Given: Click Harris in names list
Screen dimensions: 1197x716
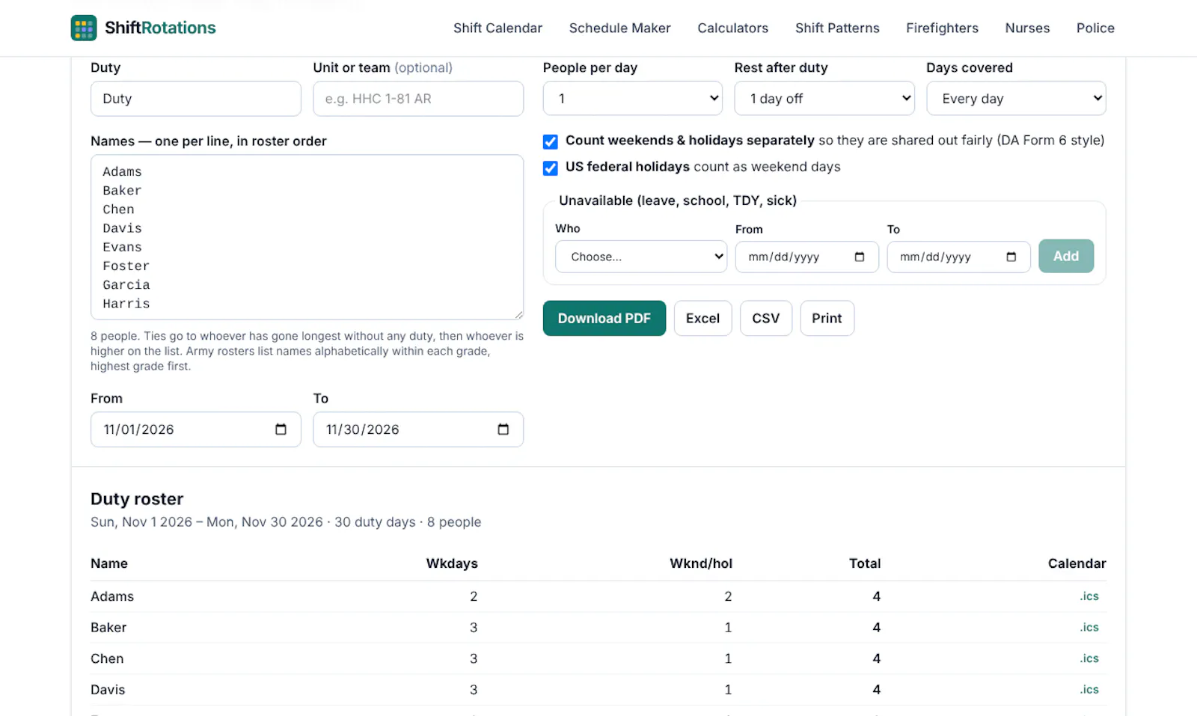Looking at the screenshot, I should tap(126, 304).
